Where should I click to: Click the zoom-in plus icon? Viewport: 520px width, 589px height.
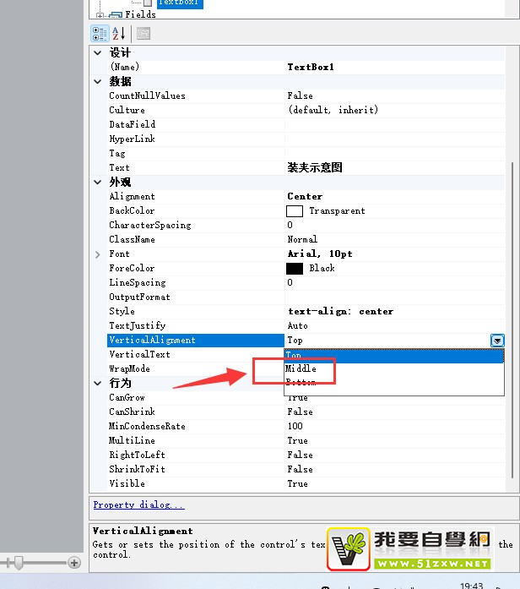tap(74, 563)
